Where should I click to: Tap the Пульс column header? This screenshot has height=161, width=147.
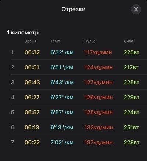click(90, 41)
